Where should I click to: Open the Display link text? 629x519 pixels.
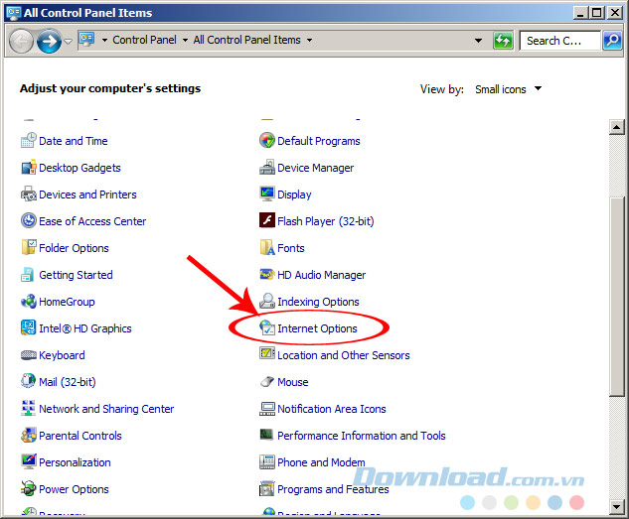coord(294,195)
